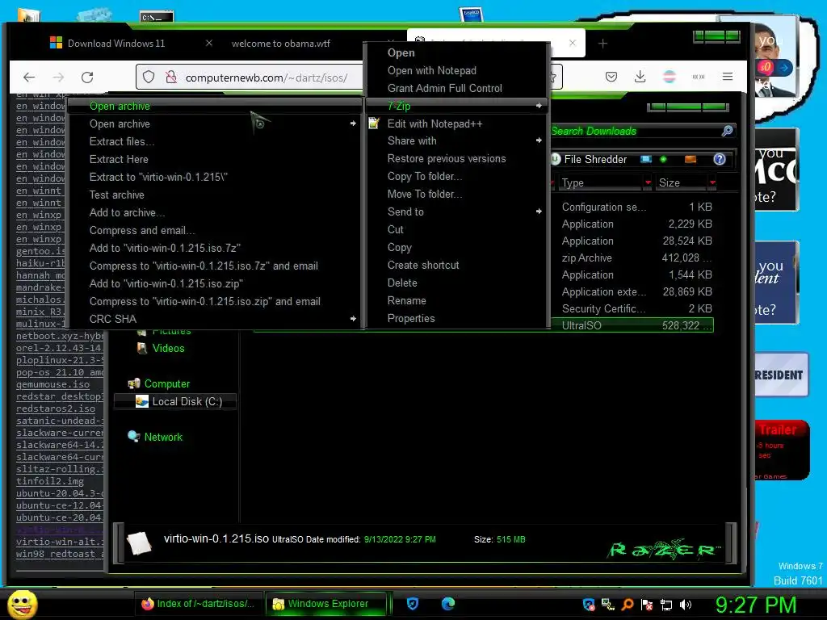Click the Search Downloads magnifier icon
This screenshot has height=620, width=827.
(727, 131)
